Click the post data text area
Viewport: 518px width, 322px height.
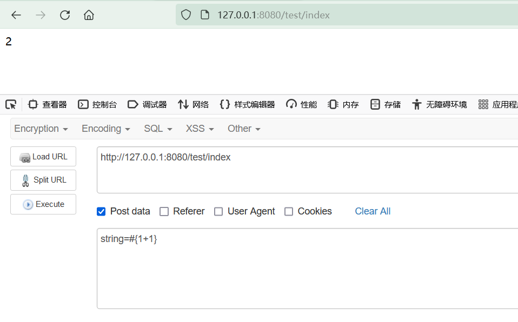coord(307,269)
